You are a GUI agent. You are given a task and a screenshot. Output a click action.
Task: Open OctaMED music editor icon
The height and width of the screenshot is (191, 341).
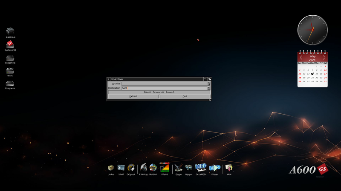(x=201, y=168)
